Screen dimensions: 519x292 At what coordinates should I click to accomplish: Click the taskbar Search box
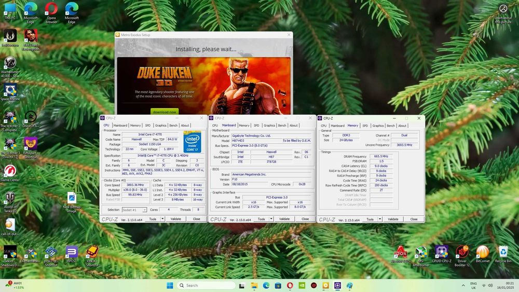point(206,285)
